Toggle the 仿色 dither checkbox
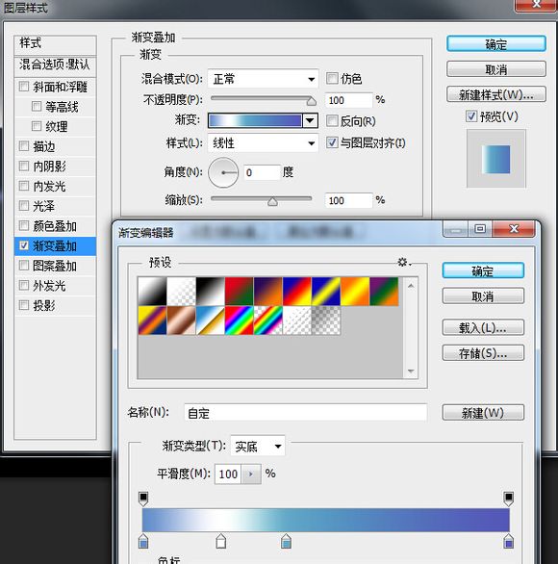The width and height of the screenshot is (558, 564). point(332,78)
